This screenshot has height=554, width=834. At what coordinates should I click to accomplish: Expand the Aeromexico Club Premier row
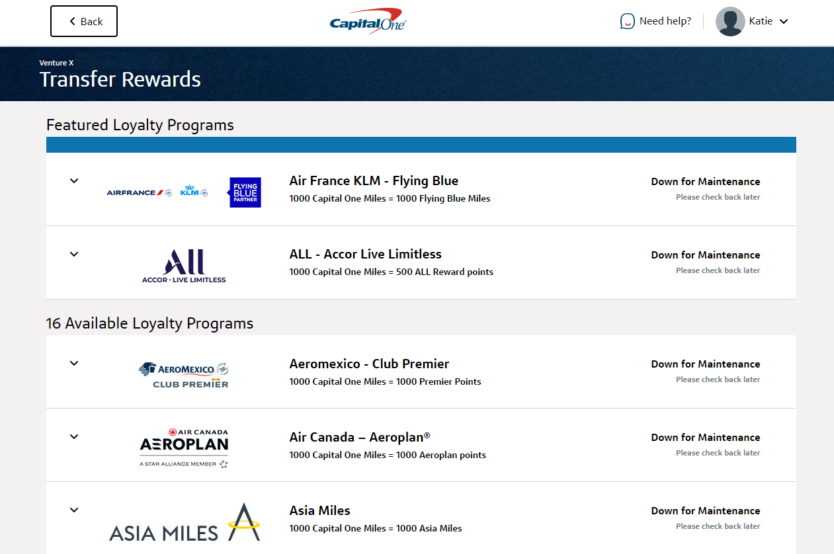click(73, 364)
